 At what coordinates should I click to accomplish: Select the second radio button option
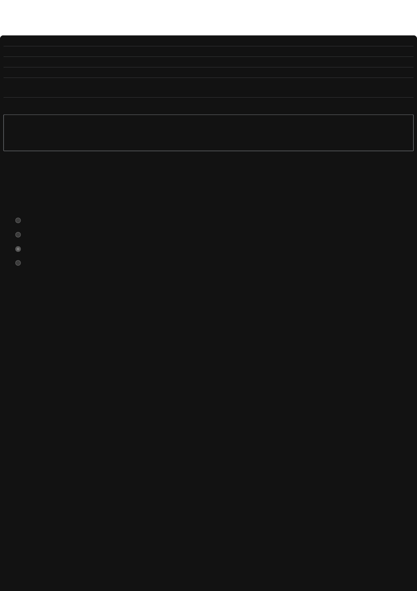[x=18, y=235]
